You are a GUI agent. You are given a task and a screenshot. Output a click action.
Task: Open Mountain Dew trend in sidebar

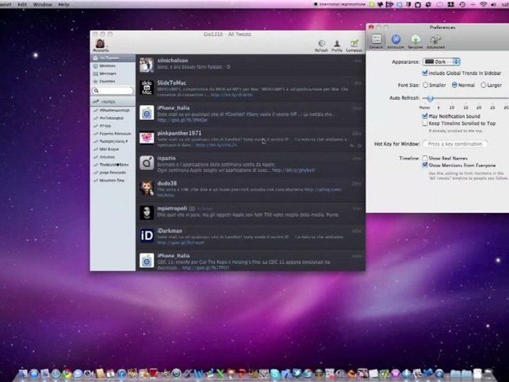(112, 180)
